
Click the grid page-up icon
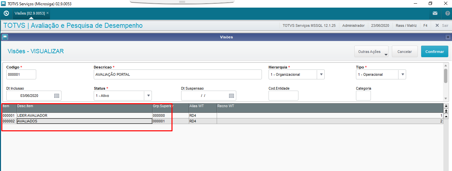[446, 111]
